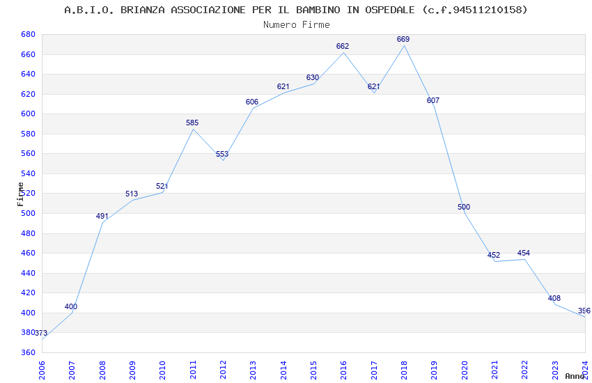Click the 640 y-axis tick value
Screen dimensions: 592x383
pos(29,75)
